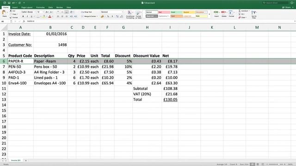Apply the Good cell style
Viewport: 296px width, 166px height.
[x=176, y=12]
